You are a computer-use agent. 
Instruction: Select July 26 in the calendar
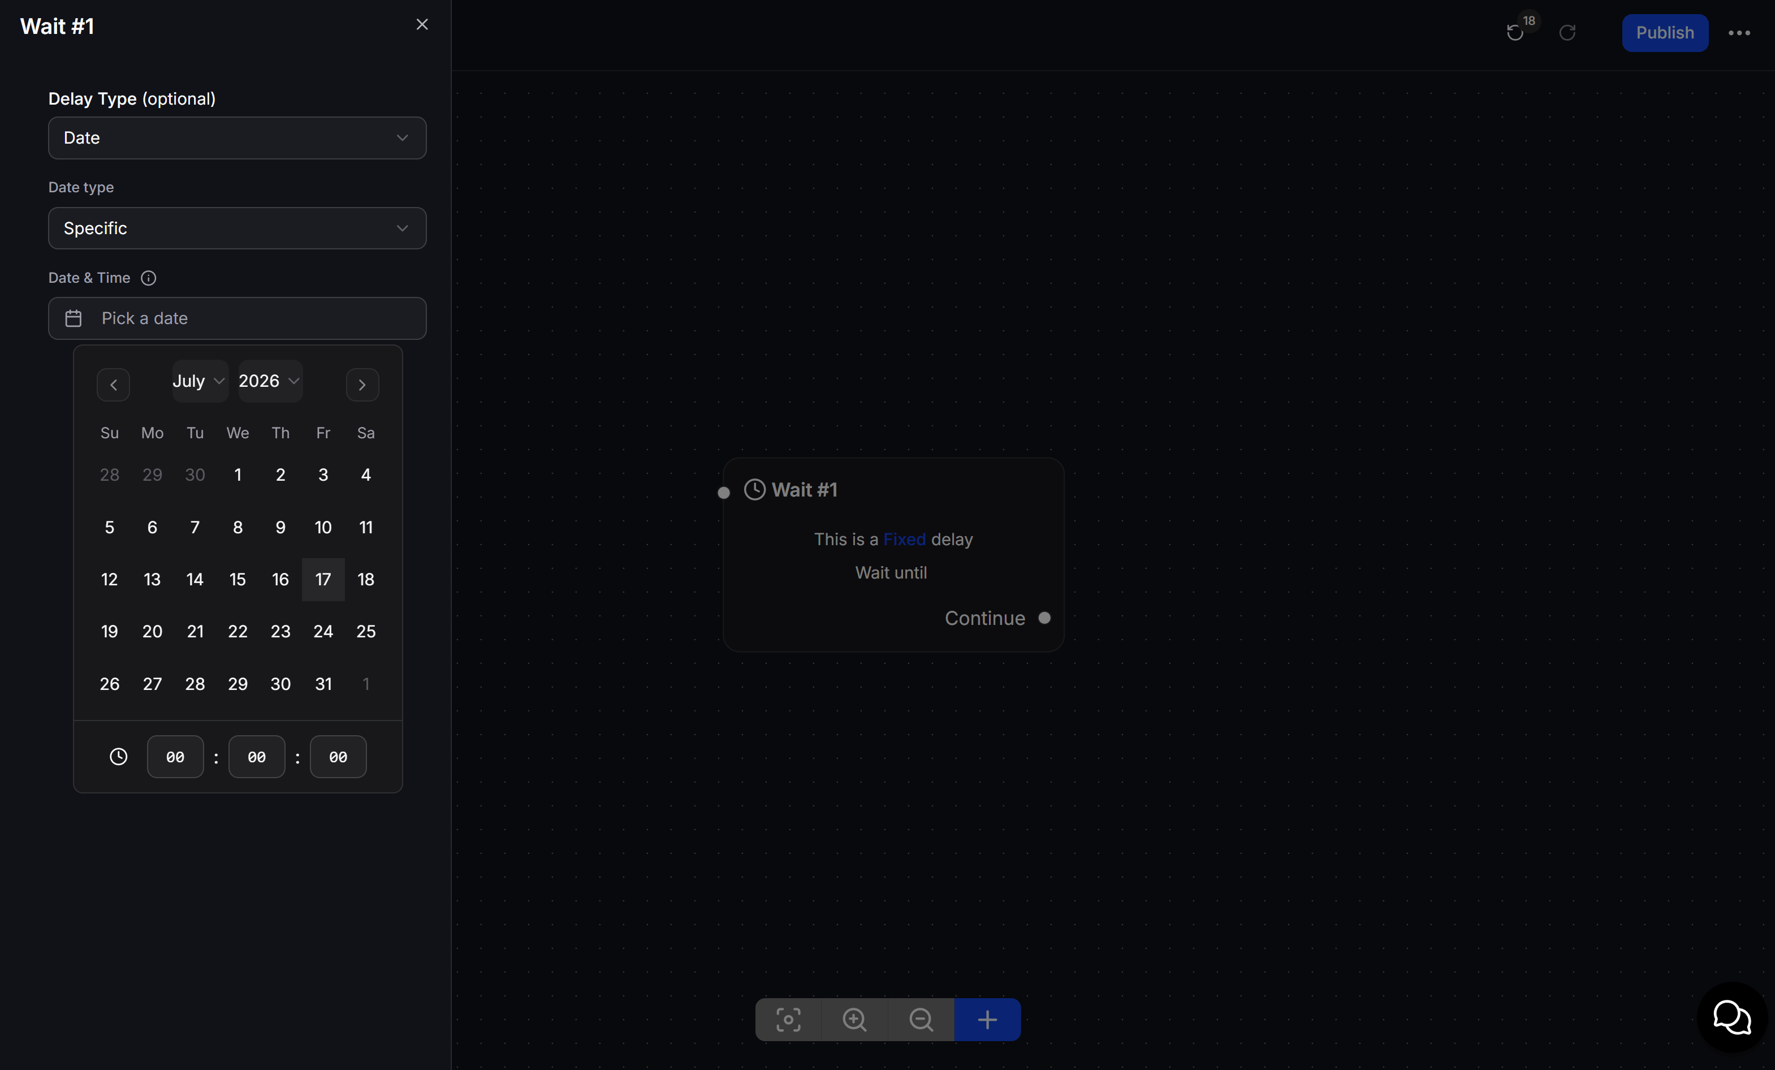(110, 684)
